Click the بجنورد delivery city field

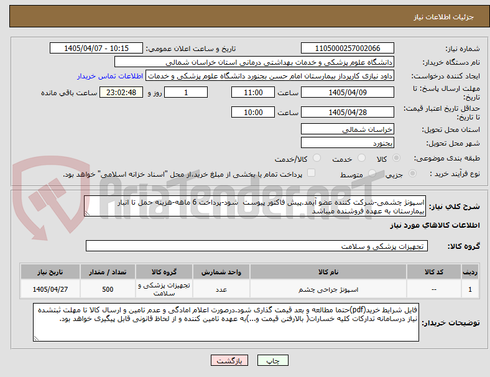click(347, 143)
